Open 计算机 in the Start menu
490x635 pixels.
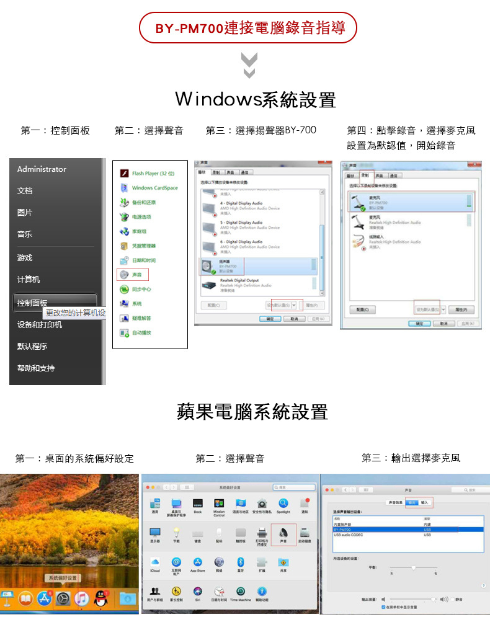(29, 280)
